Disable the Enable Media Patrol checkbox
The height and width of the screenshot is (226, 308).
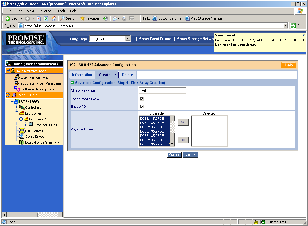coord(141,99)
